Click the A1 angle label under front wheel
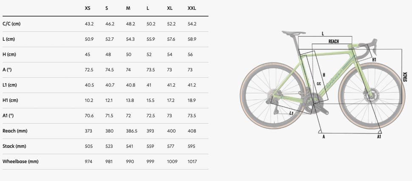The width and height of the screenshot is (412, 181). pos(379,136)
